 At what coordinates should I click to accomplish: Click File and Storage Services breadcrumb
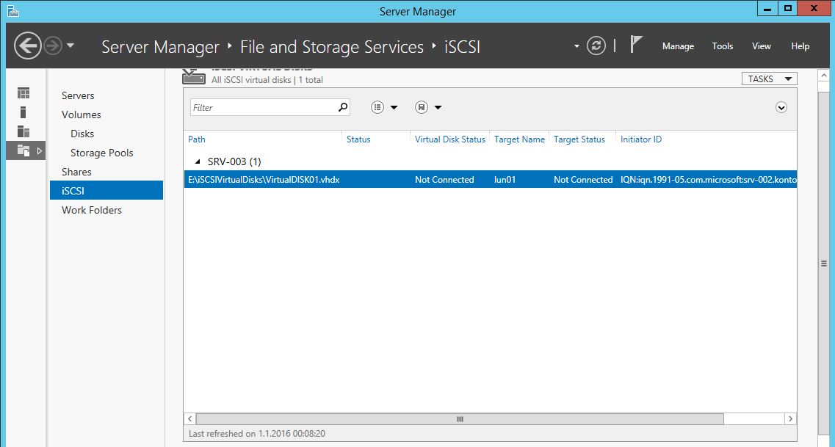(332, 47)
